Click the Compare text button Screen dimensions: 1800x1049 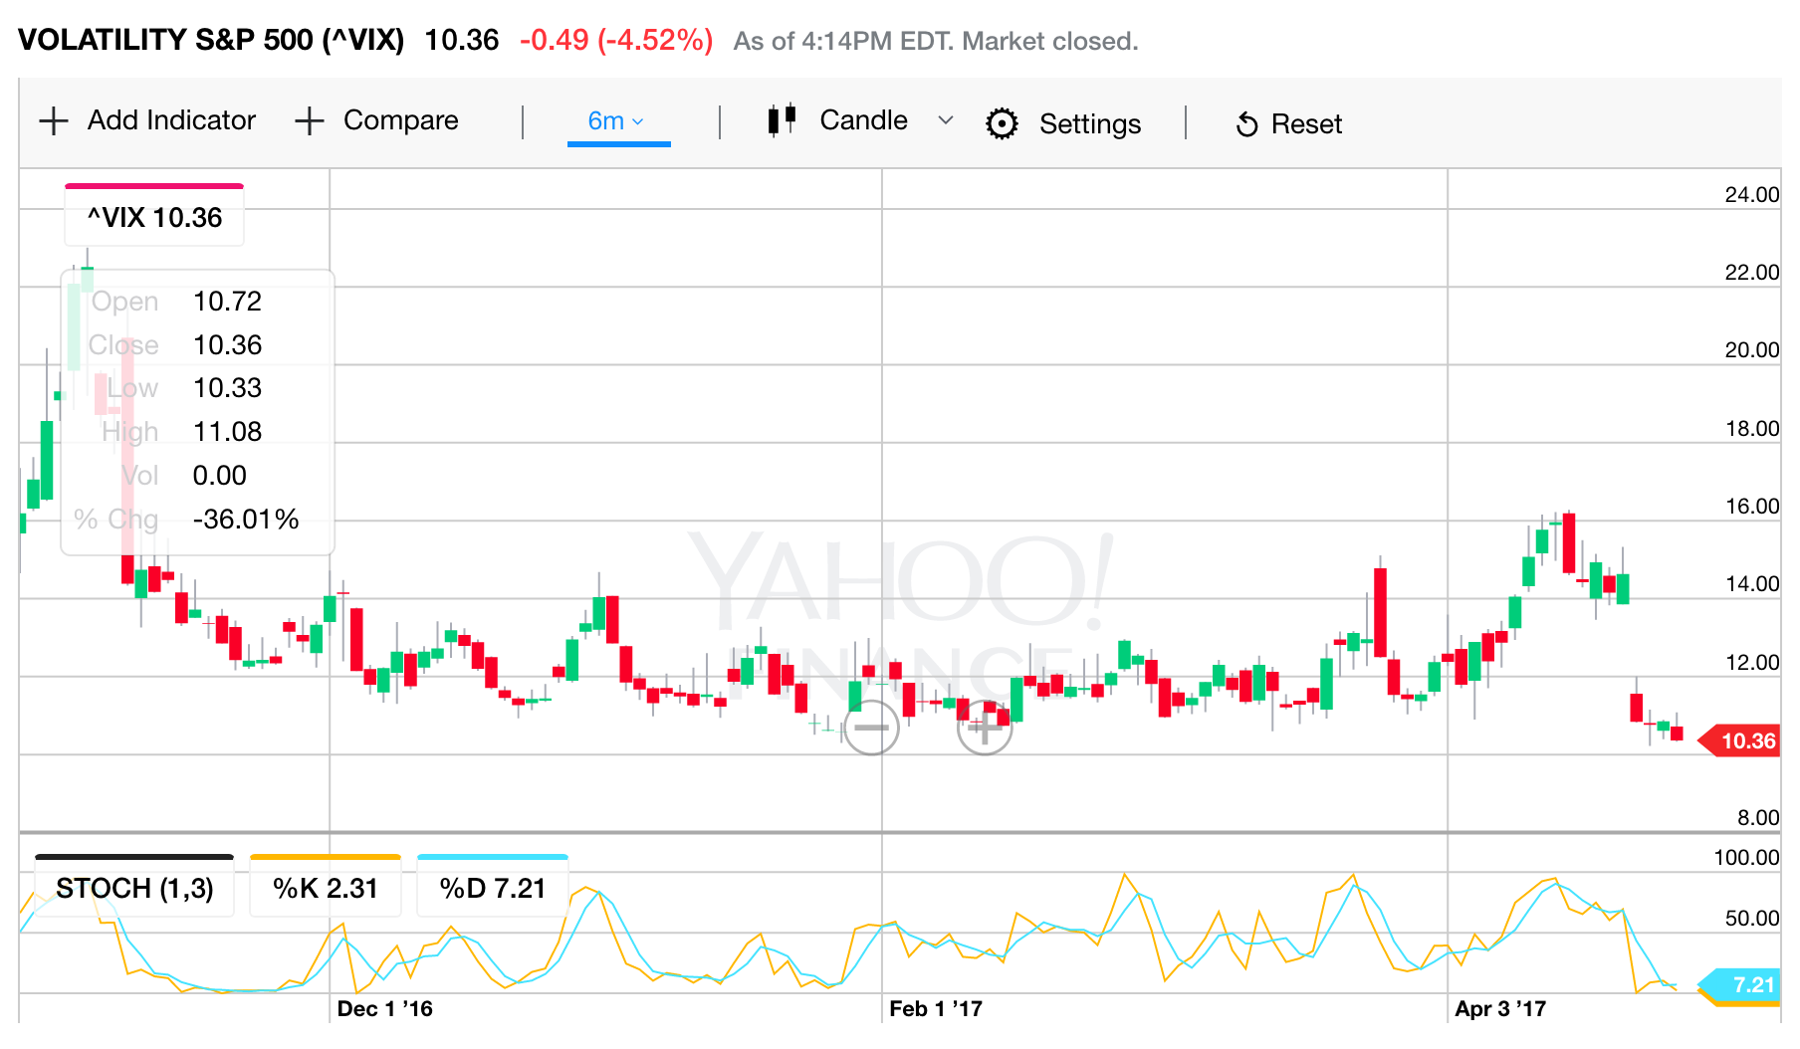(400, 120)
